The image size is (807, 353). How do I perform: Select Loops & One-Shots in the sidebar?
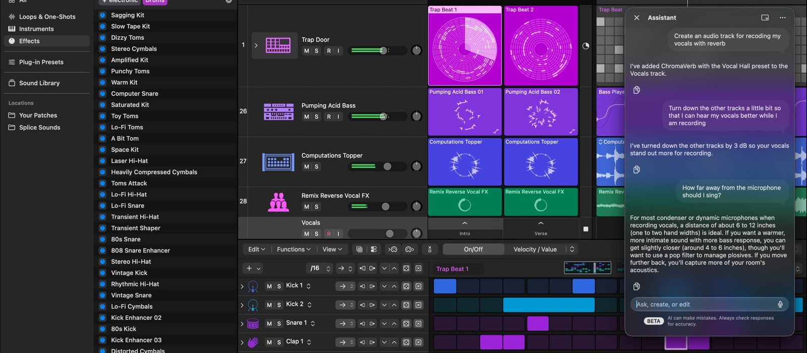[x=47, y=17]
